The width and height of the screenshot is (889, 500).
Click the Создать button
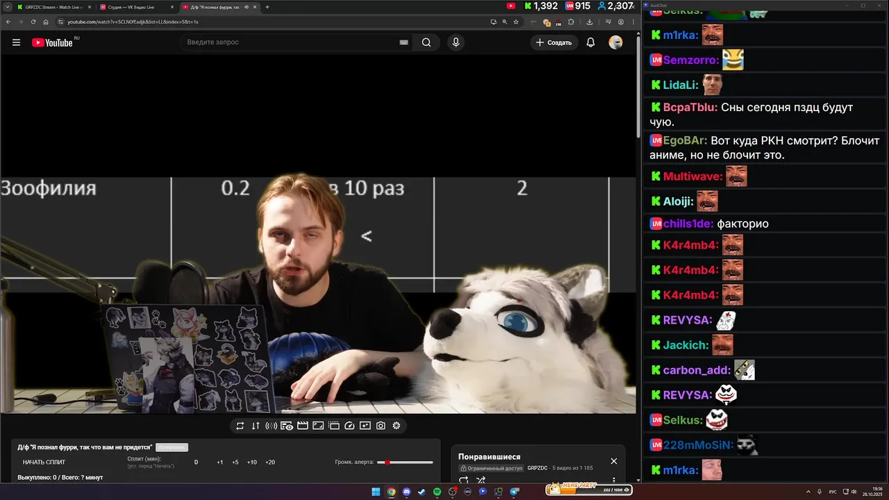554,42
